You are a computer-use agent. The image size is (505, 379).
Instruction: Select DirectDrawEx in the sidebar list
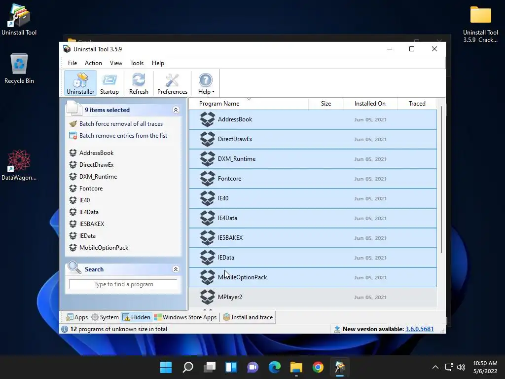(x=96, y=165)
